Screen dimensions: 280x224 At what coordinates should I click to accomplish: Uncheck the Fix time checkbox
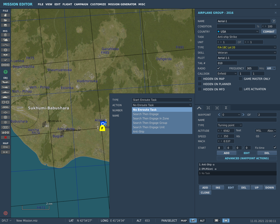(275, 148)
